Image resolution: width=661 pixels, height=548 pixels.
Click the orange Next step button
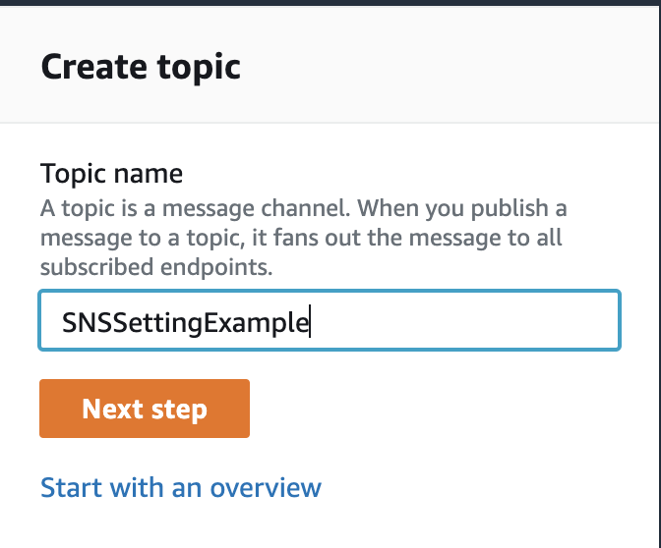(145, 409)
